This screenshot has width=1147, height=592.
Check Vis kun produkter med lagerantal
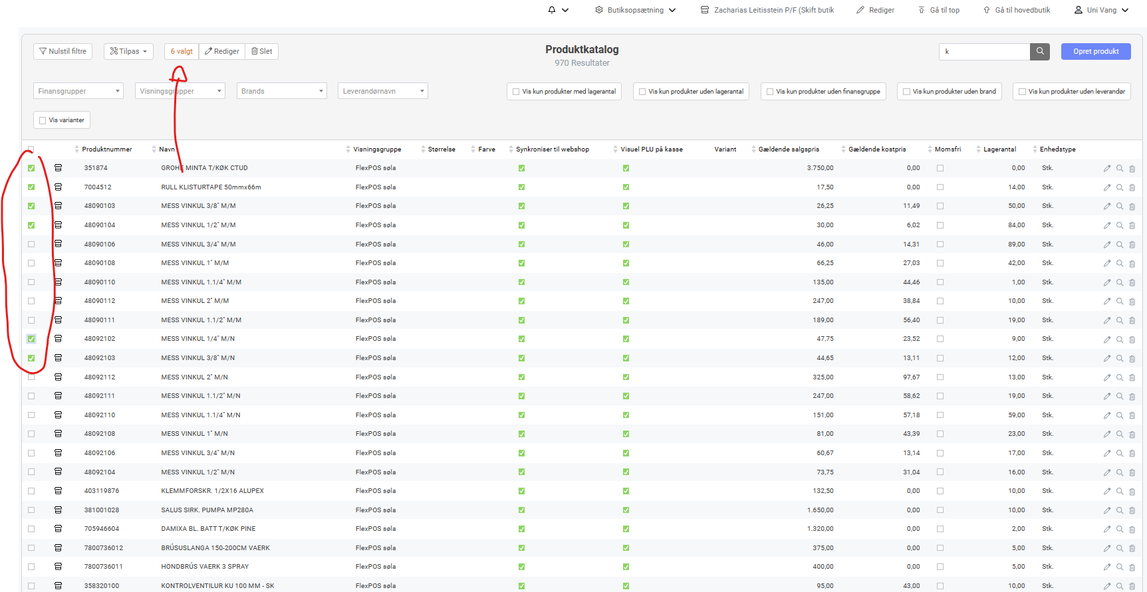coord(516,92)
